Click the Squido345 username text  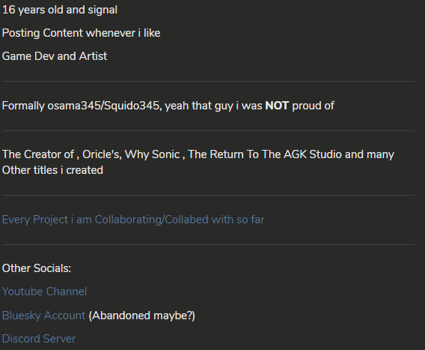tap(132, 106)
